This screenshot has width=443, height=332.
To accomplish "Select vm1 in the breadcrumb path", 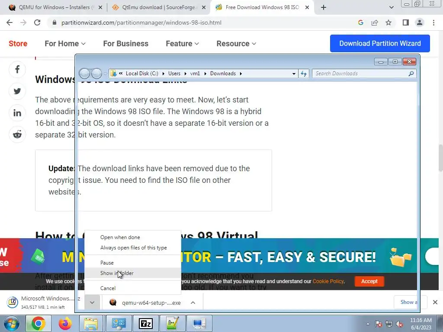I will tap(195, 73).
